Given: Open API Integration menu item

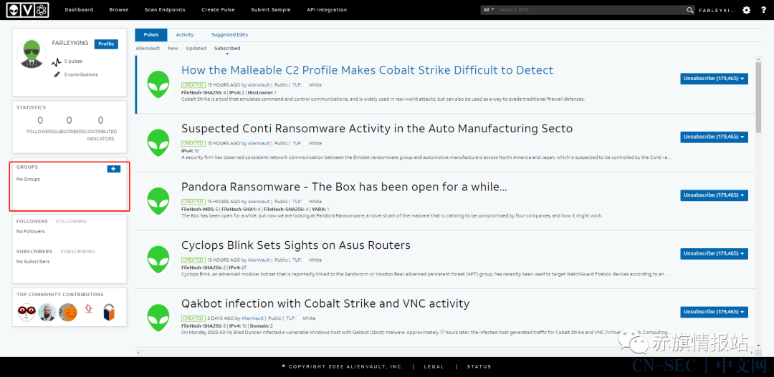Looking at the screenshot, I should click(327, 10).
